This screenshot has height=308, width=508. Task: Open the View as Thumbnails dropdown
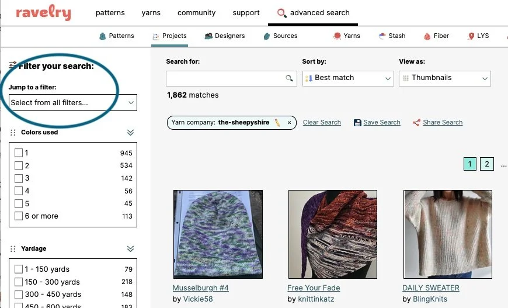[445, 78]
